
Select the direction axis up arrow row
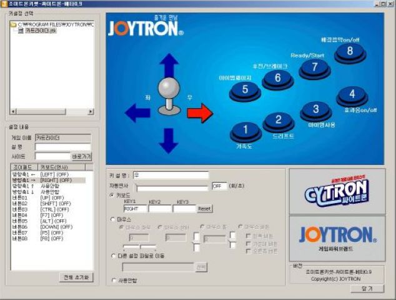point(49,186)
